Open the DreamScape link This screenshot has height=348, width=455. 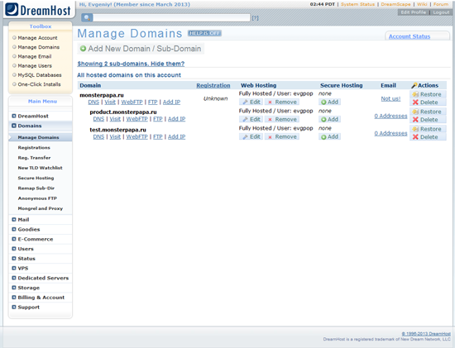click(395, 4)
